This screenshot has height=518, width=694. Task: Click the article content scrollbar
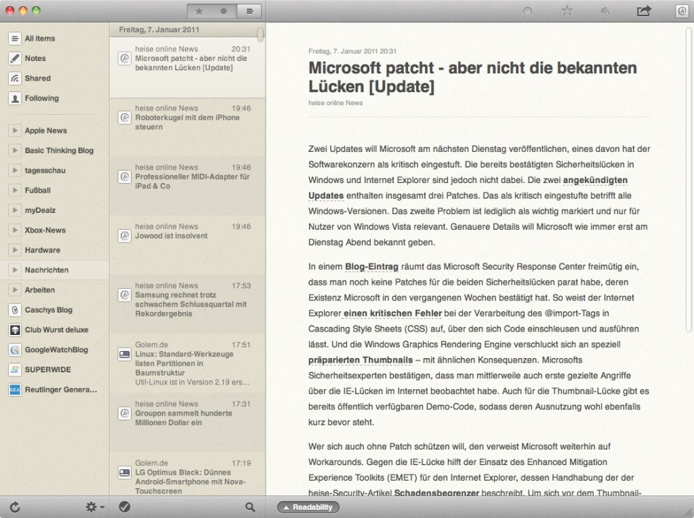click(x=689, y=179)
